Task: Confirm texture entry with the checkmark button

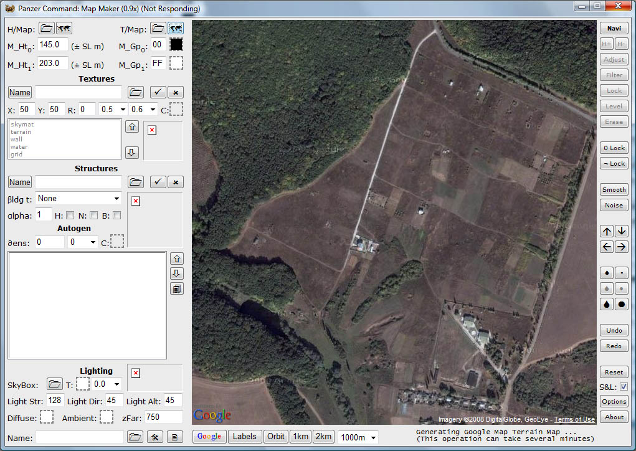Action: point(158,92)
